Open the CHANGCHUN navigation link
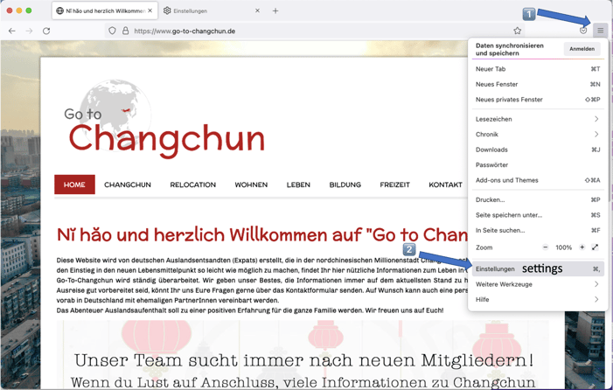 tap(128, 185)
